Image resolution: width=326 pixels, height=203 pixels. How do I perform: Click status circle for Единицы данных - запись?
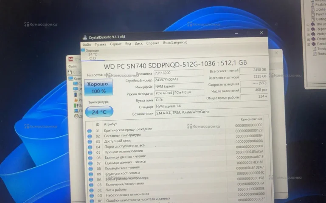click(x=90, y=163)
